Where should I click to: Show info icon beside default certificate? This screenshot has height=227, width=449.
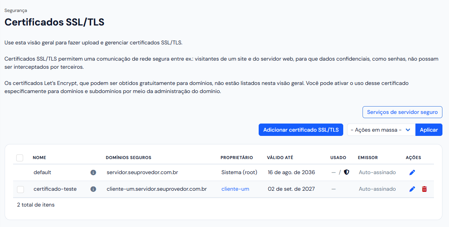tap(93, 172)
